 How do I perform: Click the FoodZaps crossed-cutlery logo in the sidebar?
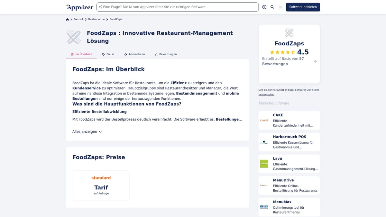[x=289, y=32]
